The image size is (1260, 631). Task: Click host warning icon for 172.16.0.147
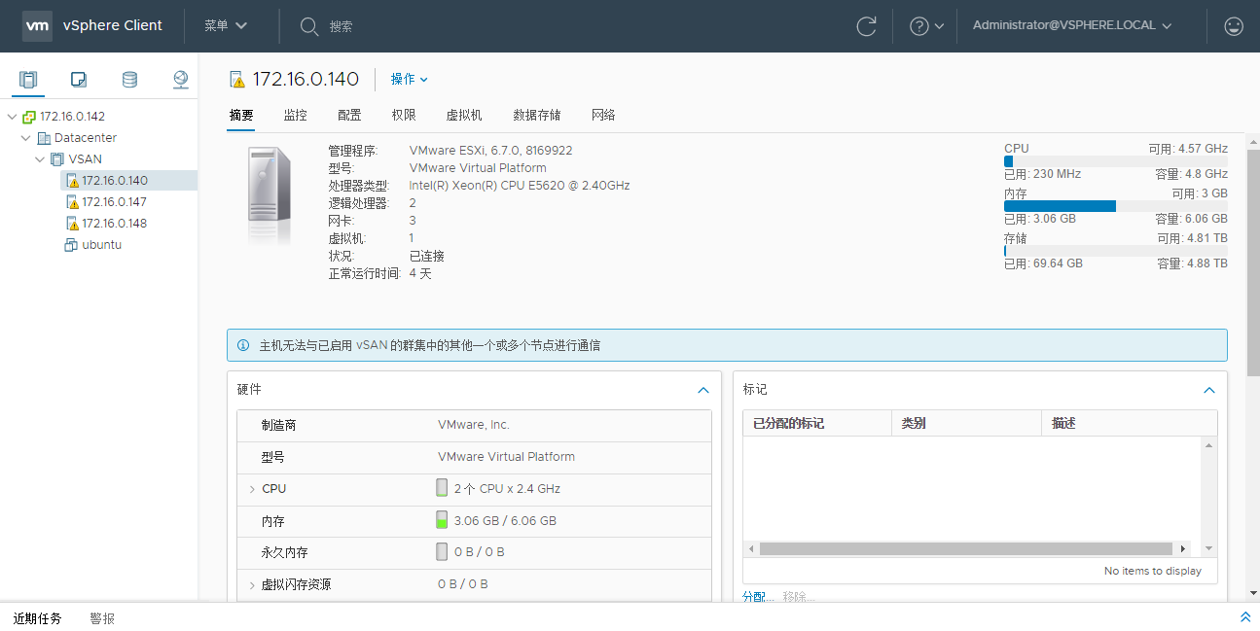[x=72, y=202]
